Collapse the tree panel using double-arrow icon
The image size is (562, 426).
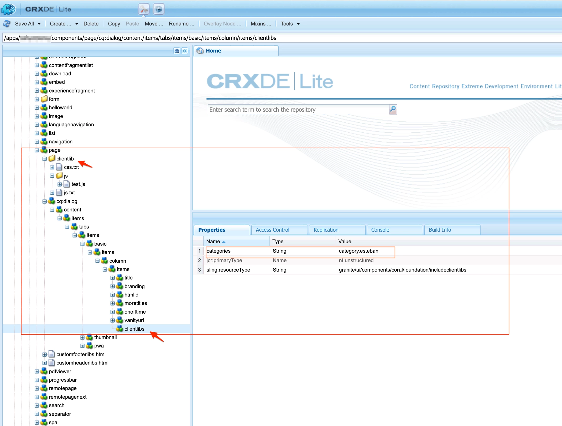[185, 51]
